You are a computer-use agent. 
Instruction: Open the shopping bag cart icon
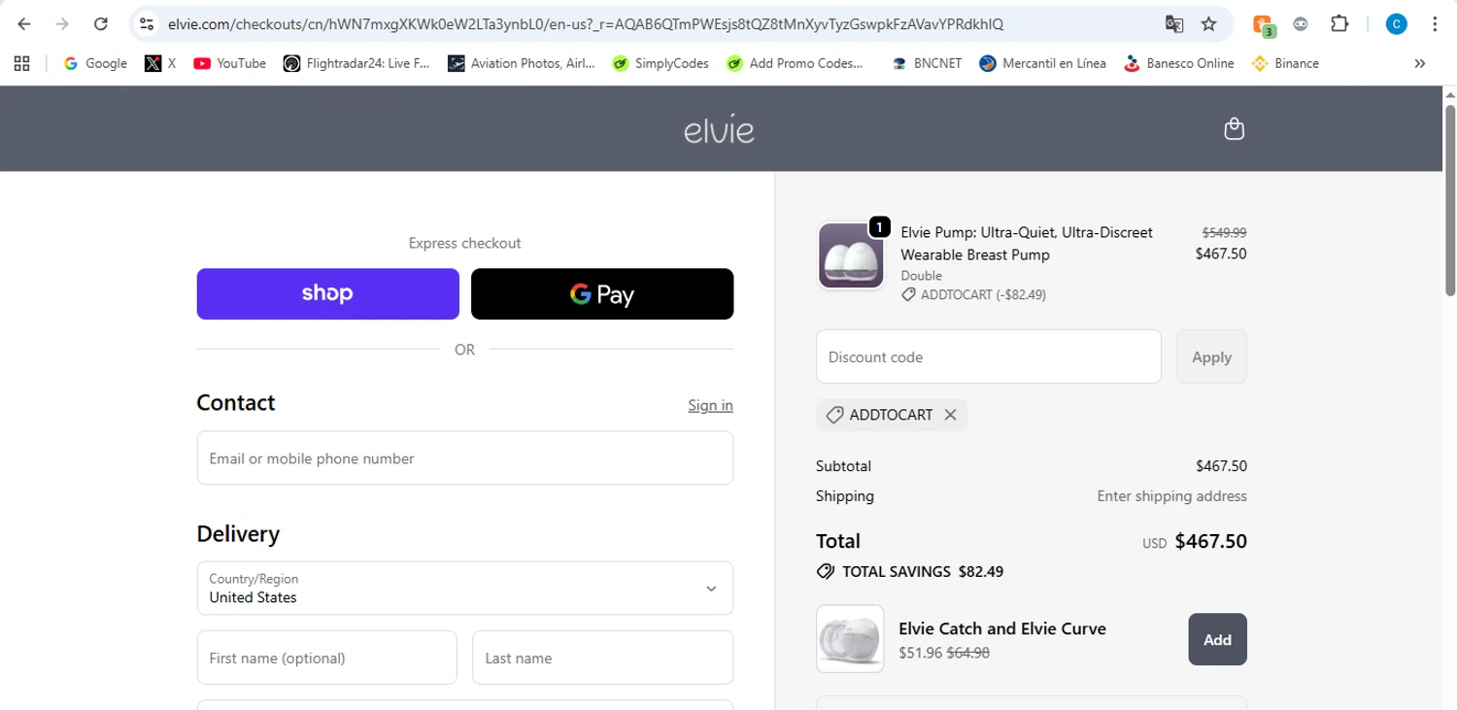pyautogui.click(x=1234, y=128)
